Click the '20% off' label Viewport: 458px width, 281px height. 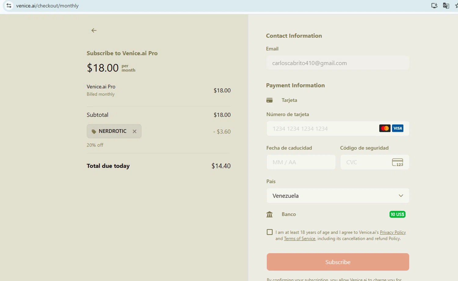[x=95, y=145]
